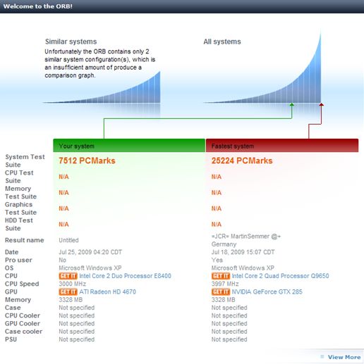Click the red arrow marker on All systems graph
This screenshot has height=364, width=364.
321,105
